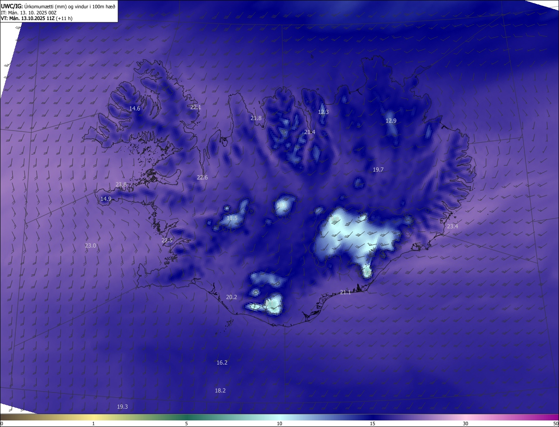
Task: Click the 21.4 value label
Action: point(310,132)
